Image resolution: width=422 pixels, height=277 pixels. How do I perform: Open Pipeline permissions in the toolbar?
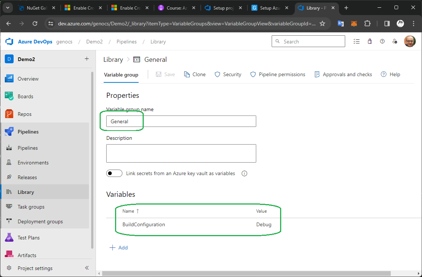tap(278, 74)
